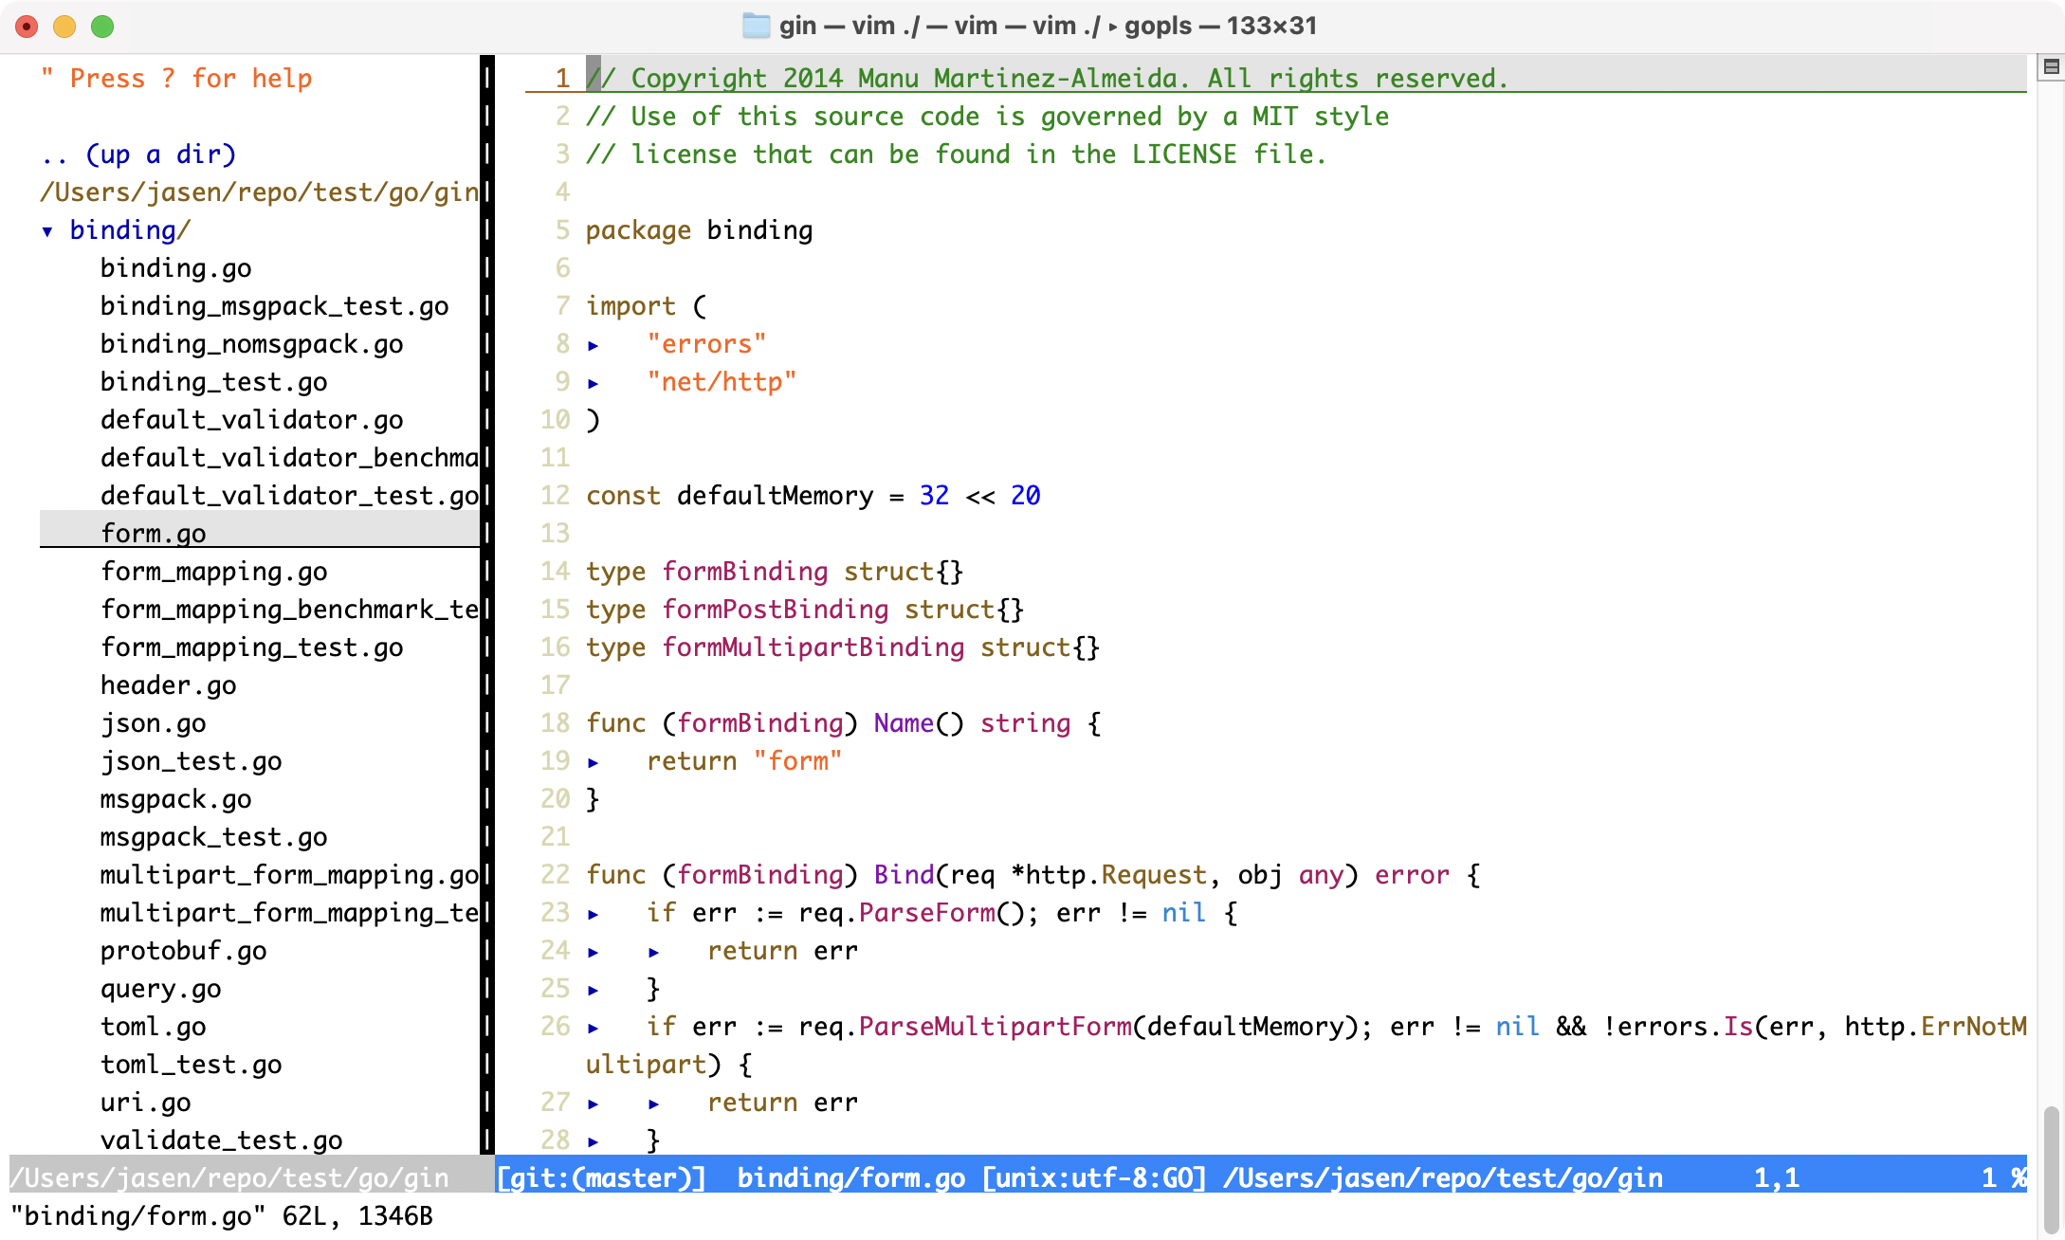Select msgpack_test.go in the tree

214,837
